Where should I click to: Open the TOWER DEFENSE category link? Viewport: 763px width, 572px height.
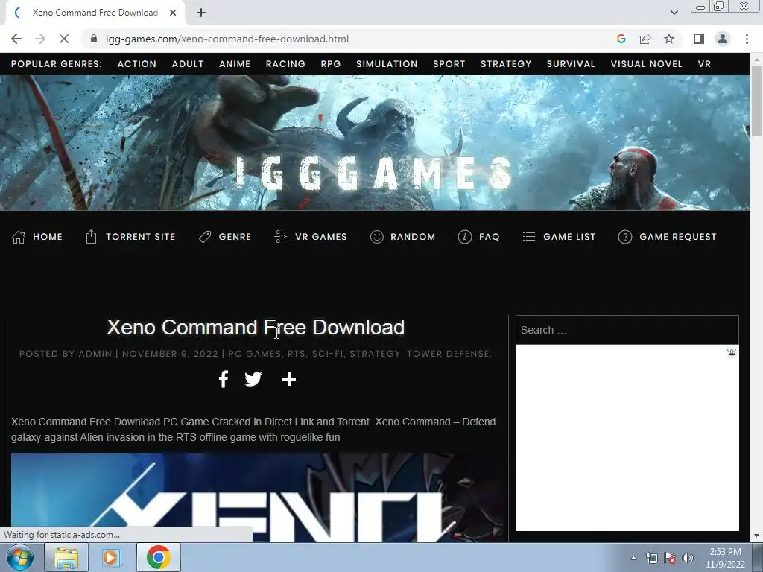point(448,354)
